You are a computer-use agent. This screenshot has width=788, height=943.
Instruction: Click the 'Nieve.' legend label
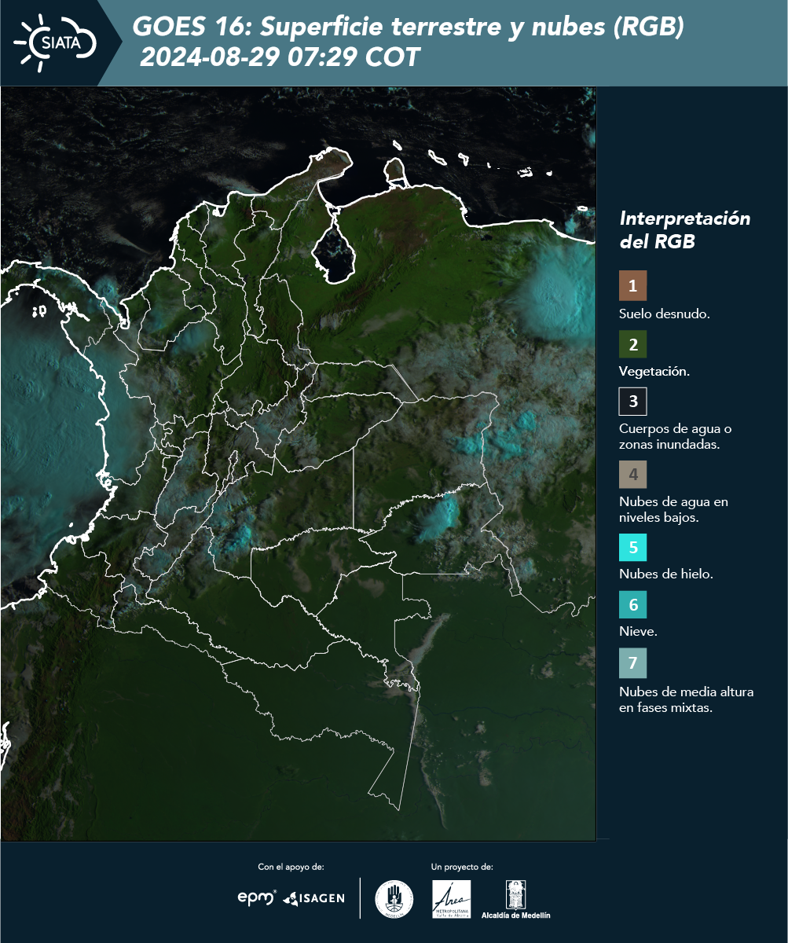point(638,632)
